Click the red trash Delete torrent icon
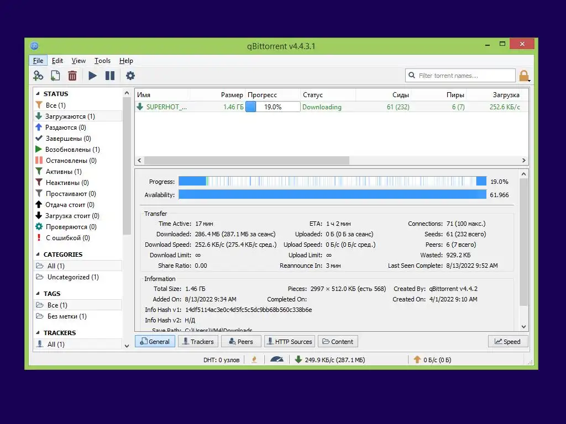This screenshot has width=566, height=424. (x=72, y=76)
